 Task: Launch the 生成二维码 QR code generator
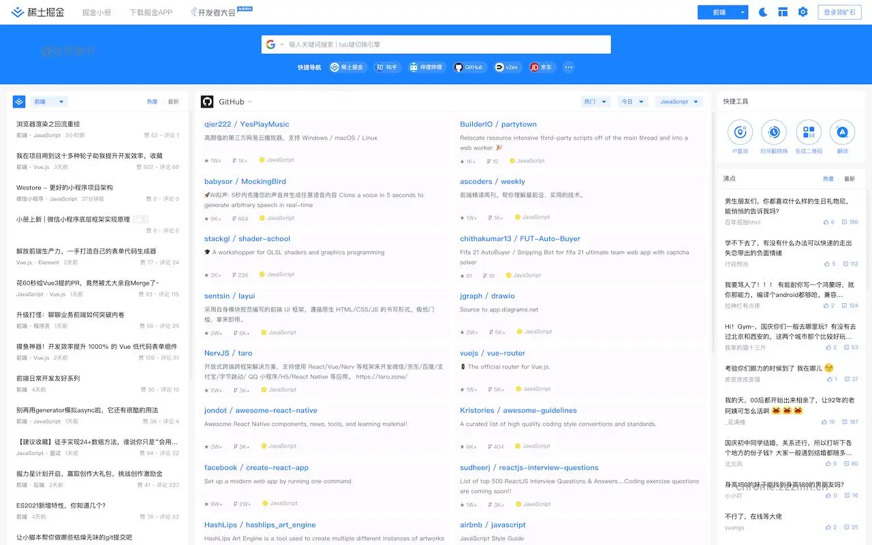coord(809,132)
